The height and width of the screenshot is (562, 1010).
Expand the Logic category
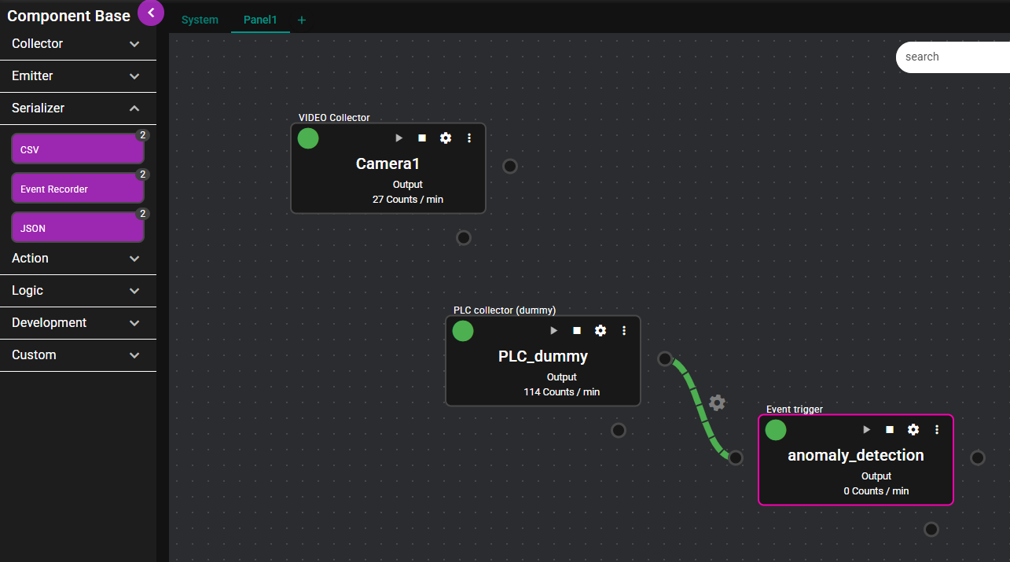(78, 291)
